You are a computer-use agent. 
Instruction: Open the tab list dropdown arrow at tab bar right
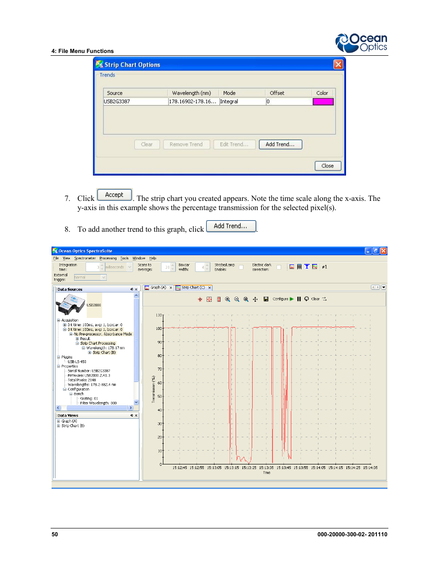click(x=384, y=287)
